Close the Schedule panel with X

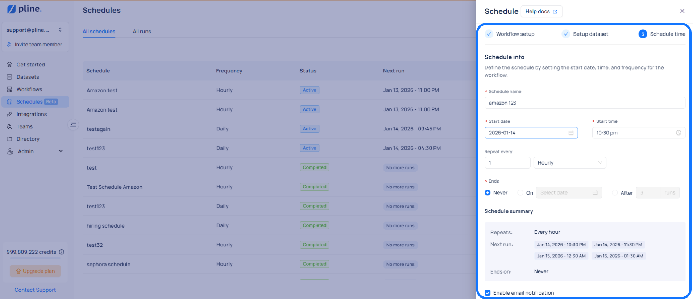pos(682,11)
